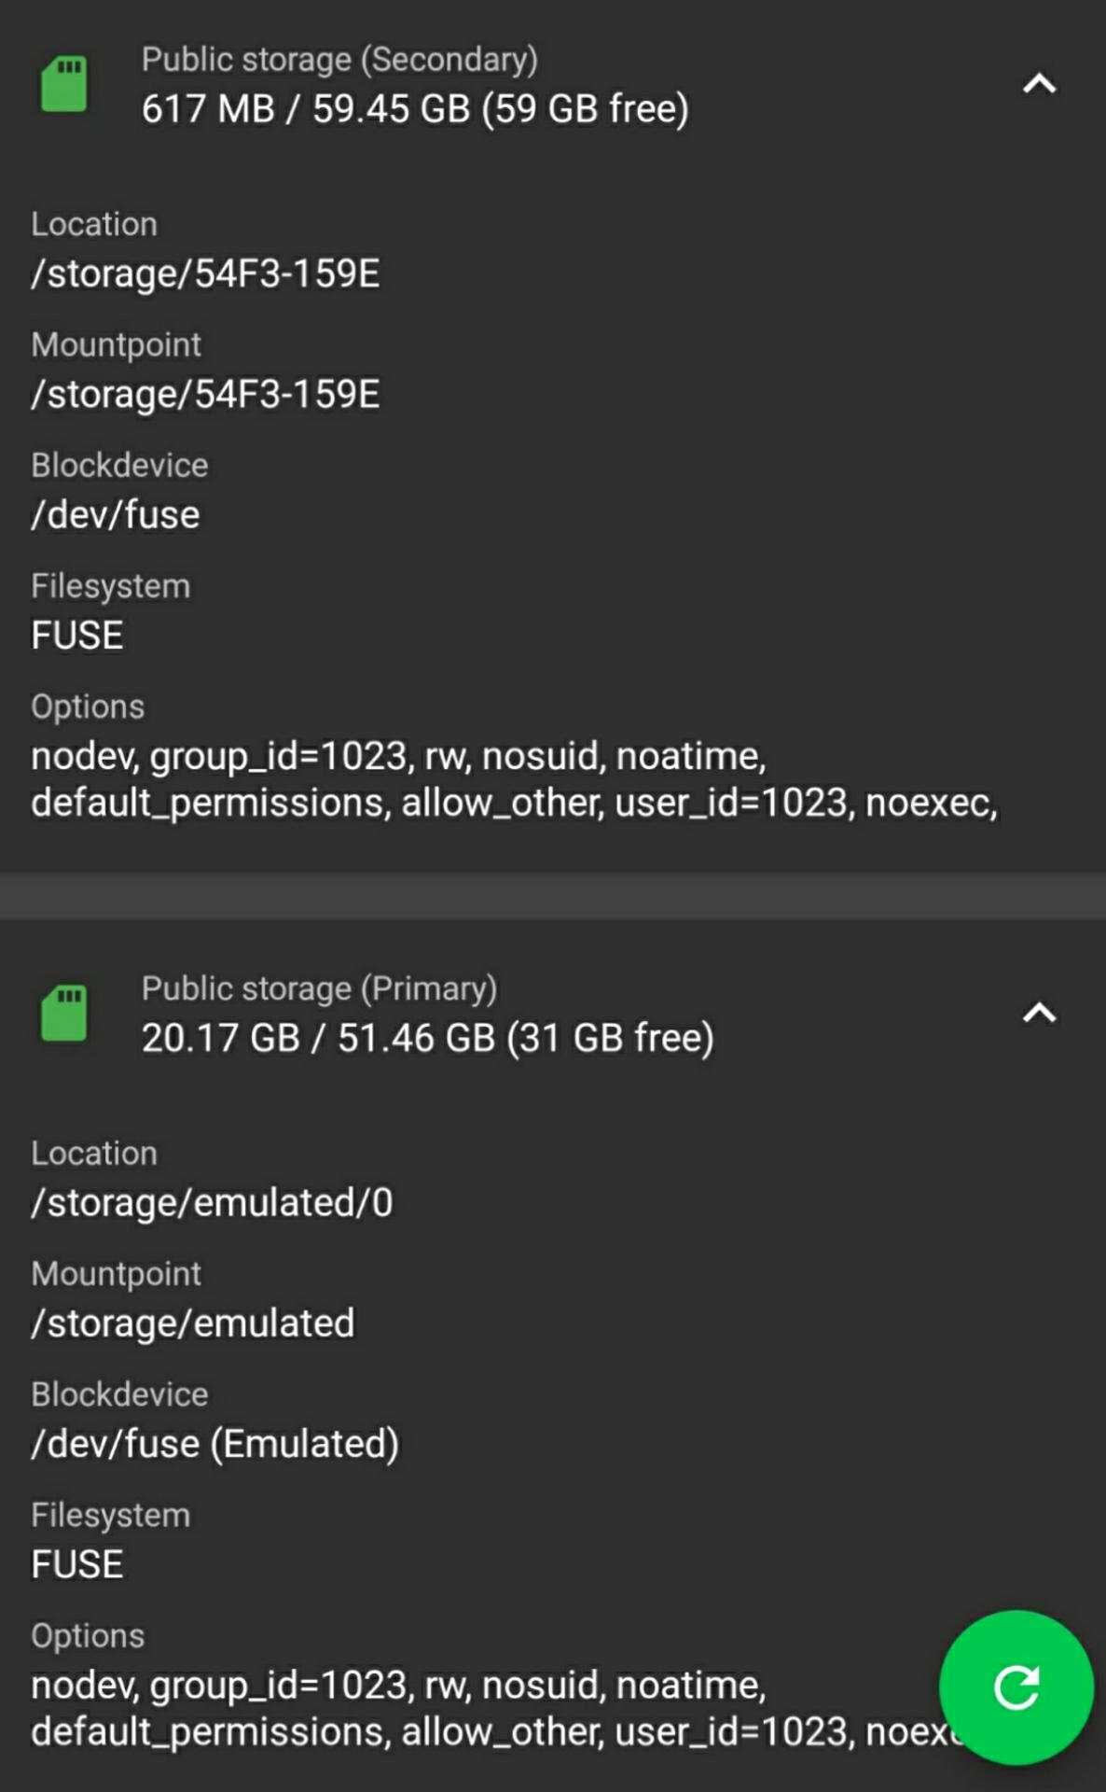Tap the 20.17 GB / 51.46 GB usage text

[427, 1038]
